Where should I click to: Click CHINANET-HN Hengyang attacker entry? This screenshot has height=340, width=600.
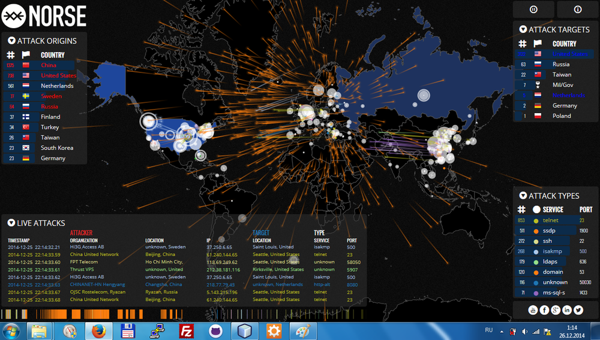pyautogui.click(x=97, y=284)
